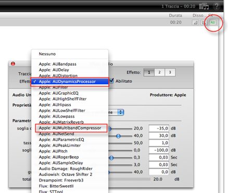Click the 30,0 dB value field
Screen dimensions: 228x193
(159, 136)
